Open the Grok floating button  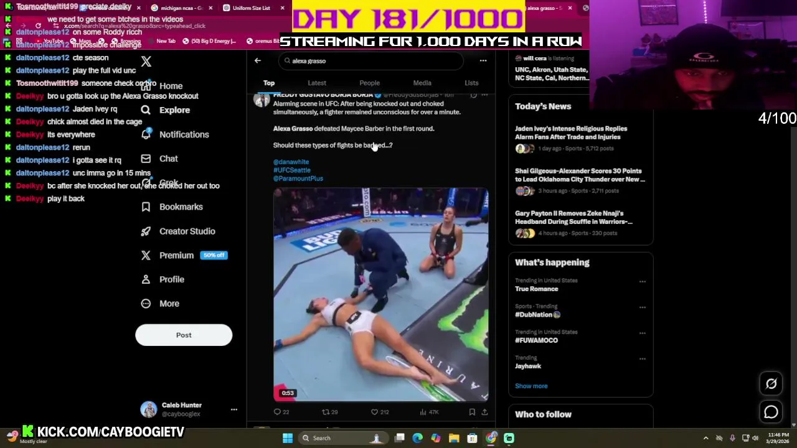(771, 384)
